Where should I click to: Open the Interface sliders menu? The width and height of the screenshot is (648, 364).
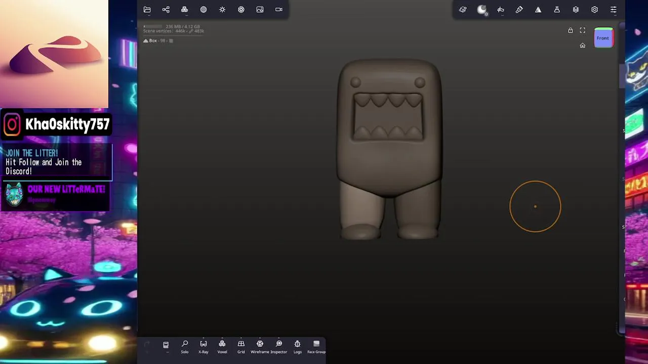(614, 10)
